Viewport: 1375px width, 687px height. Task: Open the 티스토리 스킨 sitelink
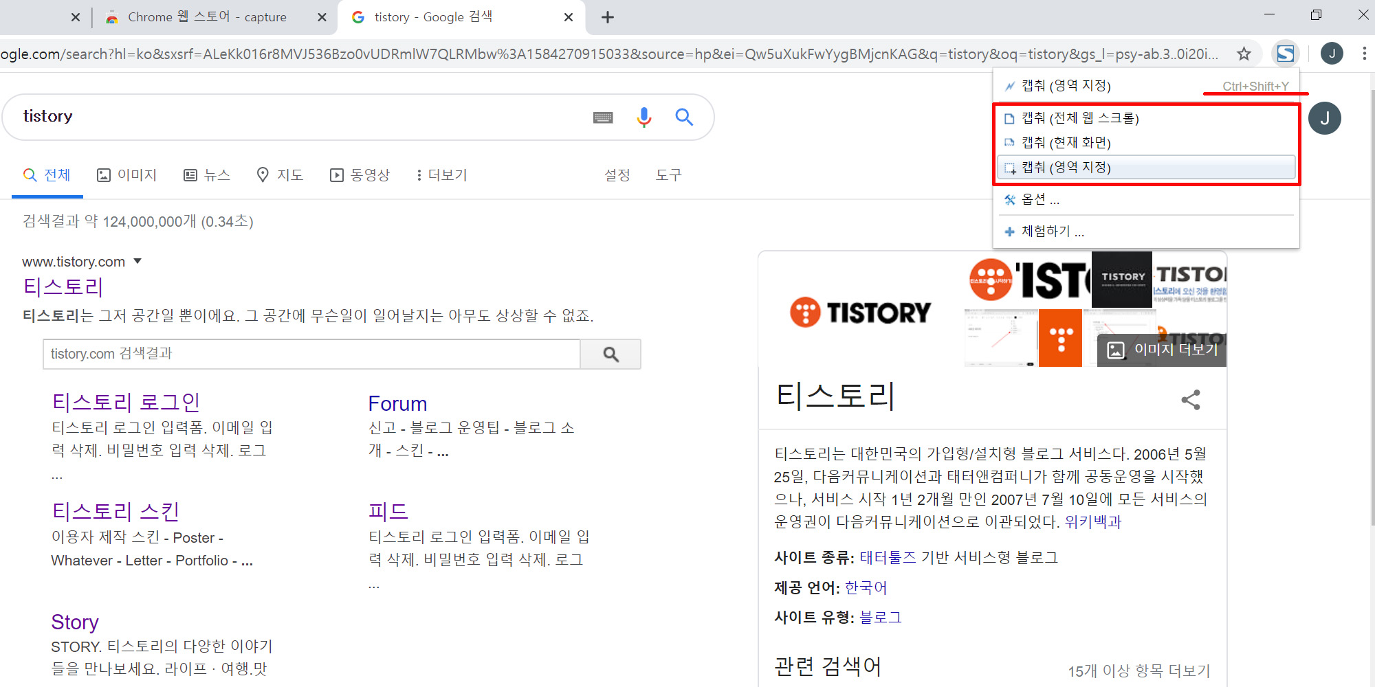(115, 511)
